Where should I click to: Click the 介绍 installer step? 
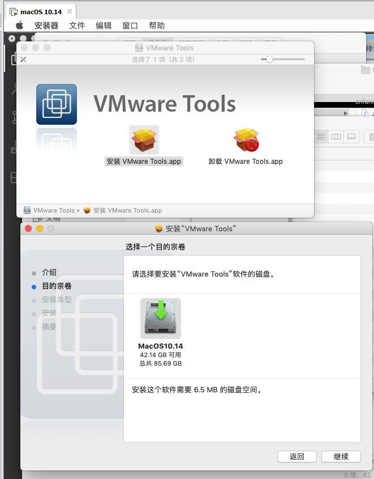[x=49, y=272]
